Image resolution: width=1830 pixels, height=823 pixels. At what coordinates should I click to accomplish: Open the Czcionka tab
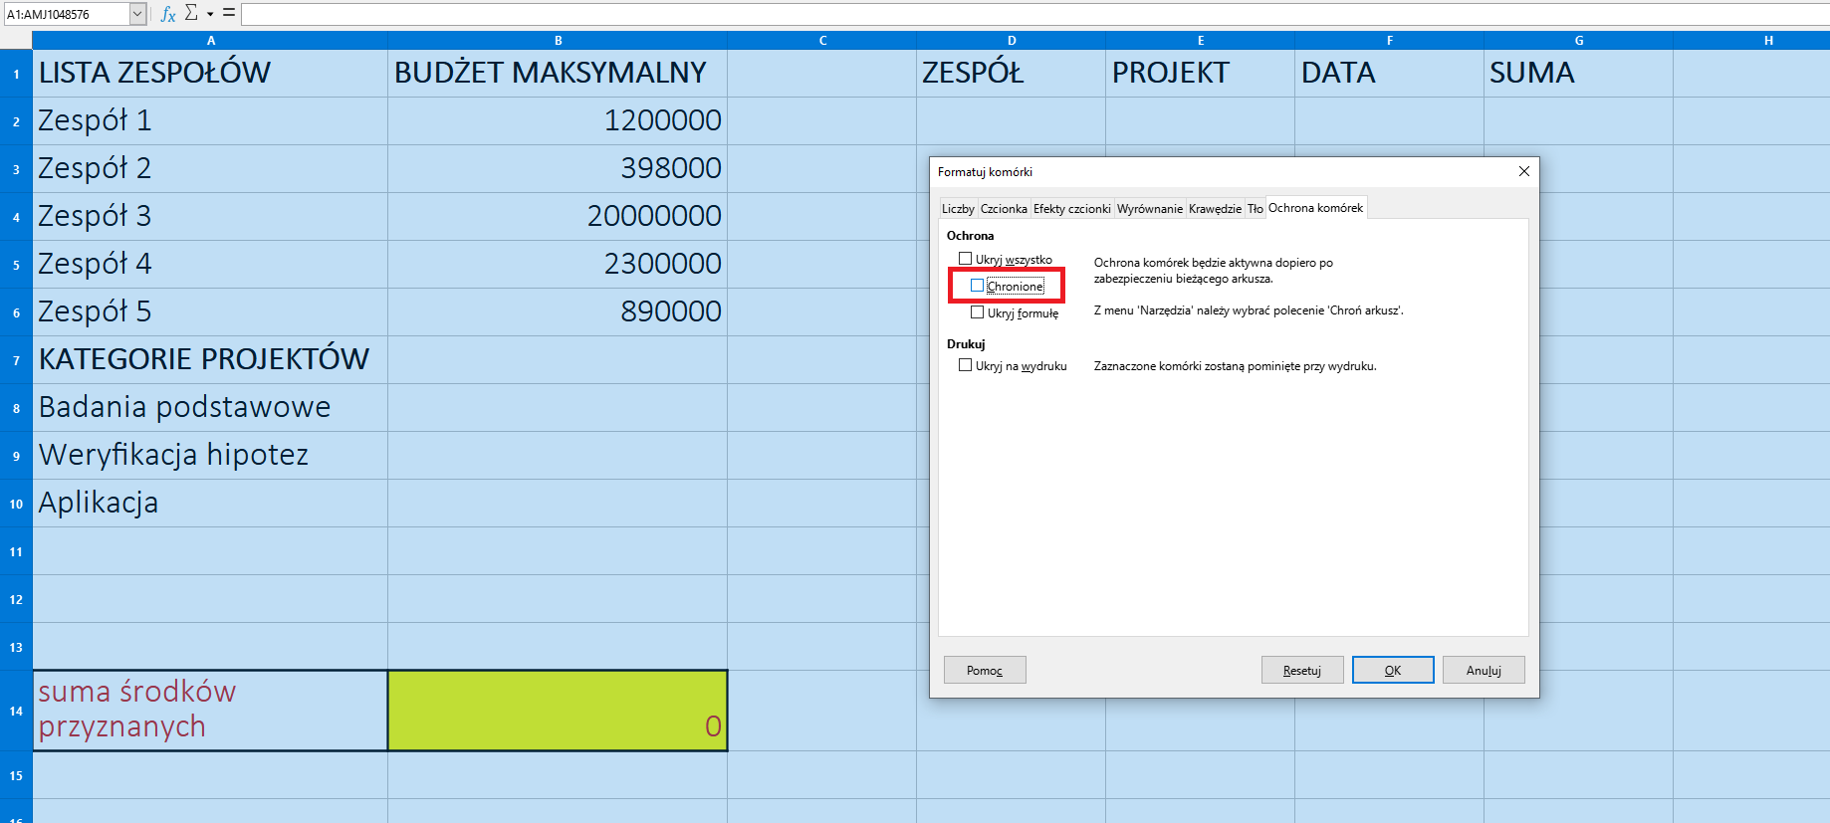tap(1003, 209)
